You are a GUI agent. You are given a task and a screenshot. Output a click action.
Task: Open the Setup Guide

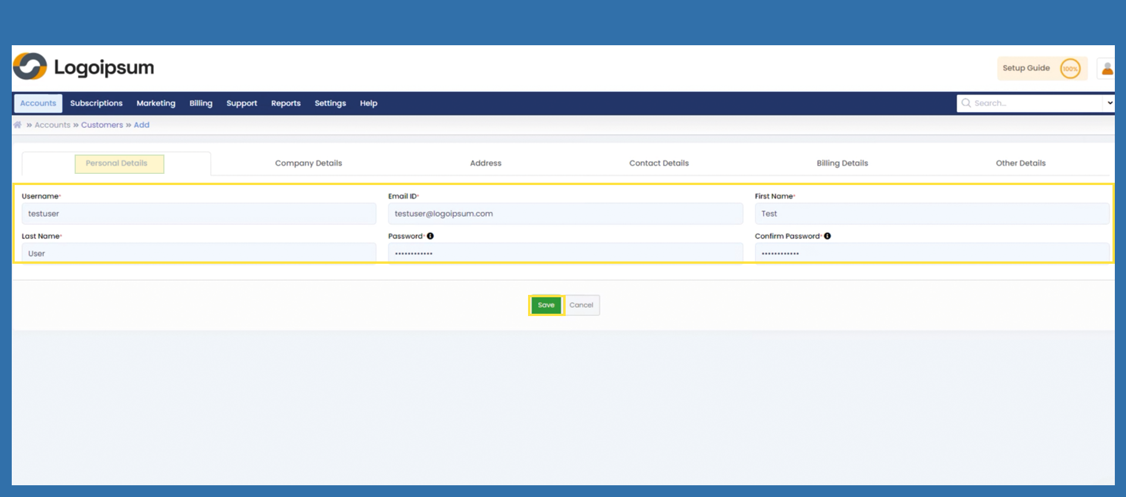point(1026,68)
